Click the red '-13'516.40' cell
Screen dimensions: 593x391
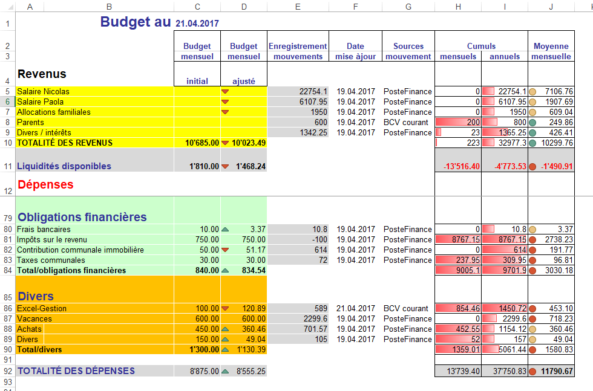click(x=458, y=160)
